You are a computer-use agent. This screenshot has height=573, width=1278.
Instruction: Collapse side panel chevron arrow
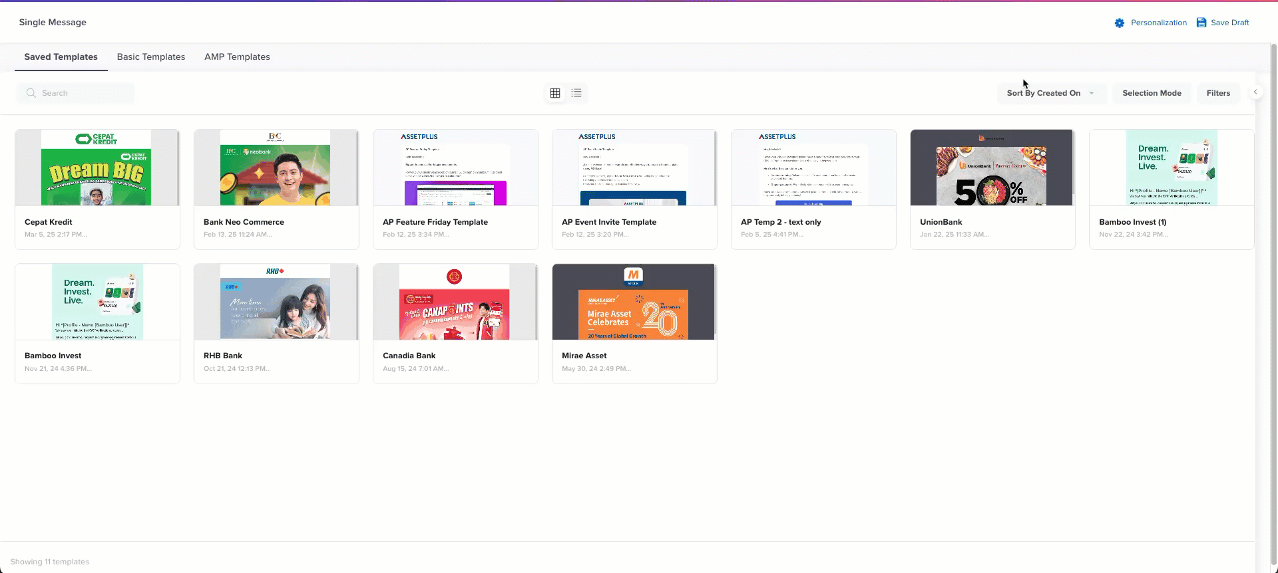1255,92
